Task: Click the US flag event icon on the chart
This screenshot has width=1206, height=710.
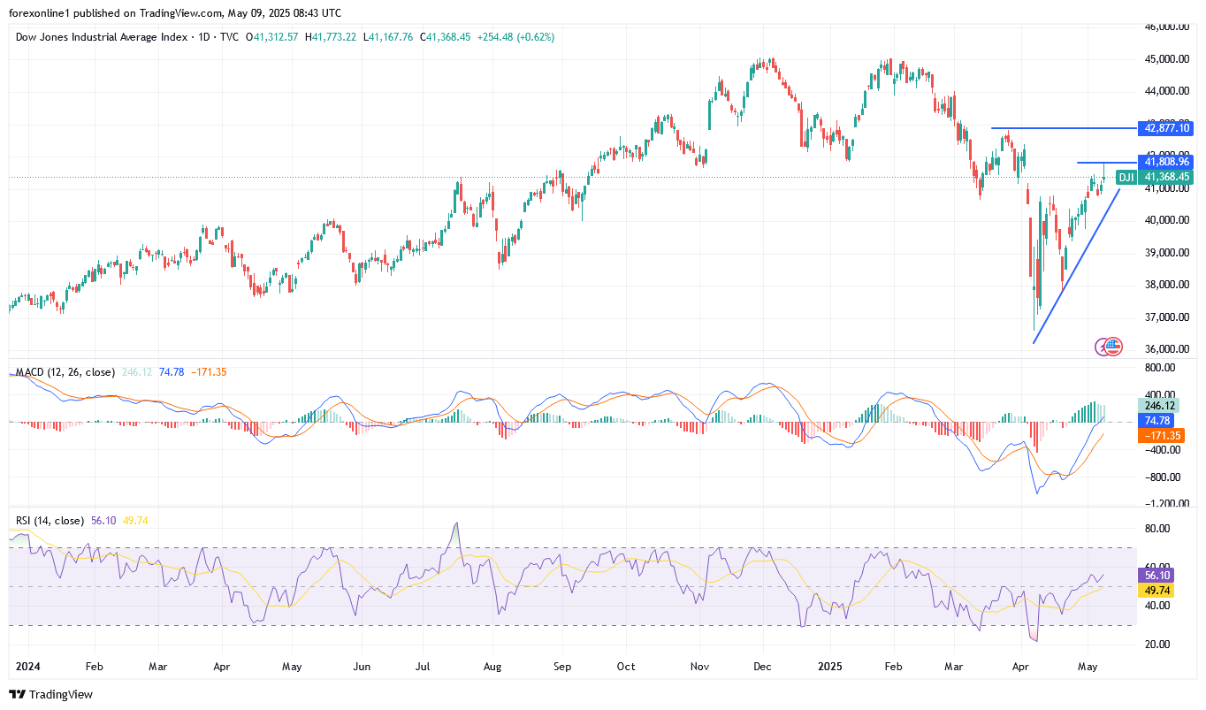Action: pyautogui.click(x=1113, y=347)
